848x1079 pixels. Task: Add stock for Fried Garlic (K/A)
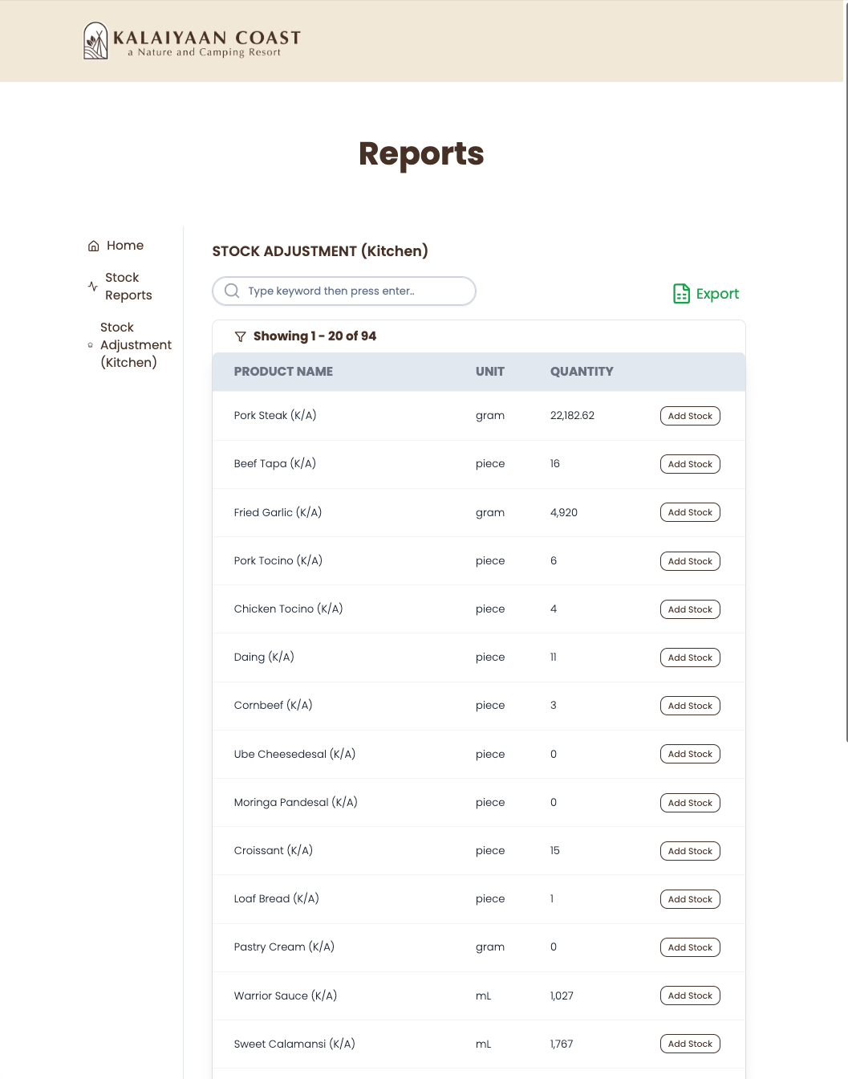689,512
